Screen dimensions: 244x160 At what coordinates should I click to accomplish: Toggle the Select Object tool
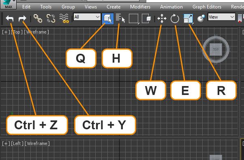coord(108,19)
